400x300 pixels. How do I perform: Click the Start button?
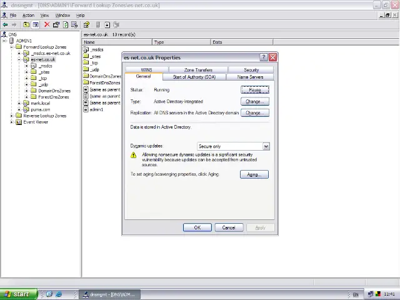[19, 294]
